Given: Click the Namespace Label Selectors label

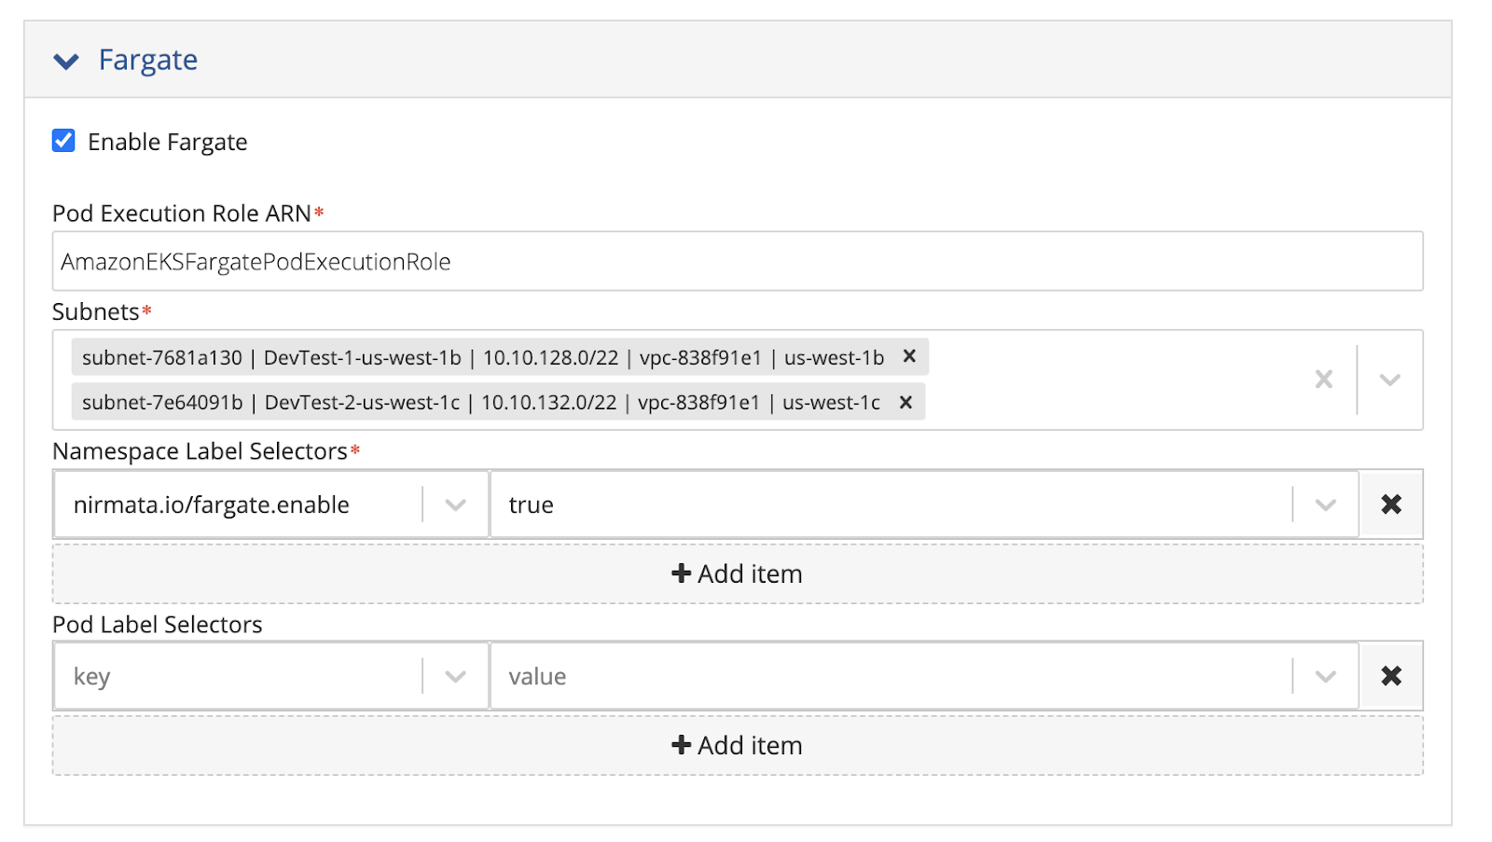Looking at the screenshot, I should (200, 451).
